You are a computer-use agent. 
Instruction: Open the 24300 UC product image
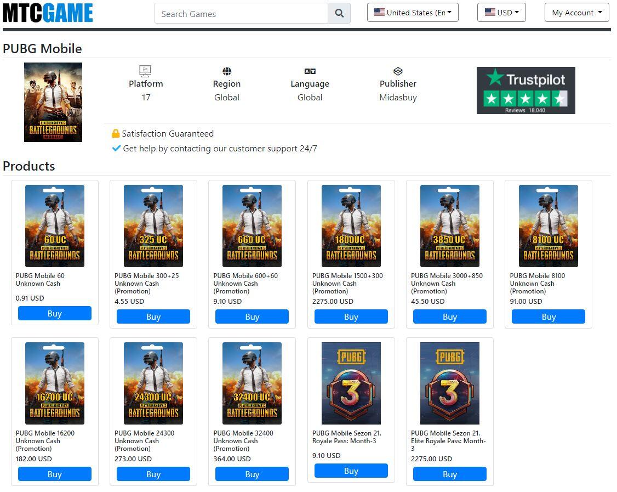[153, 383]
